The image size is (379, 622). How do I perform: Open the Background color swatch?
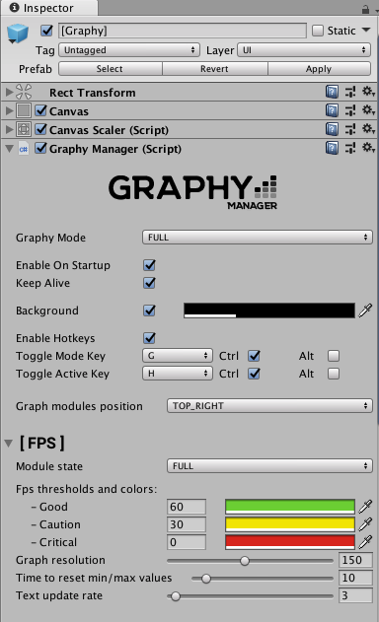click(x=269, y=311)
